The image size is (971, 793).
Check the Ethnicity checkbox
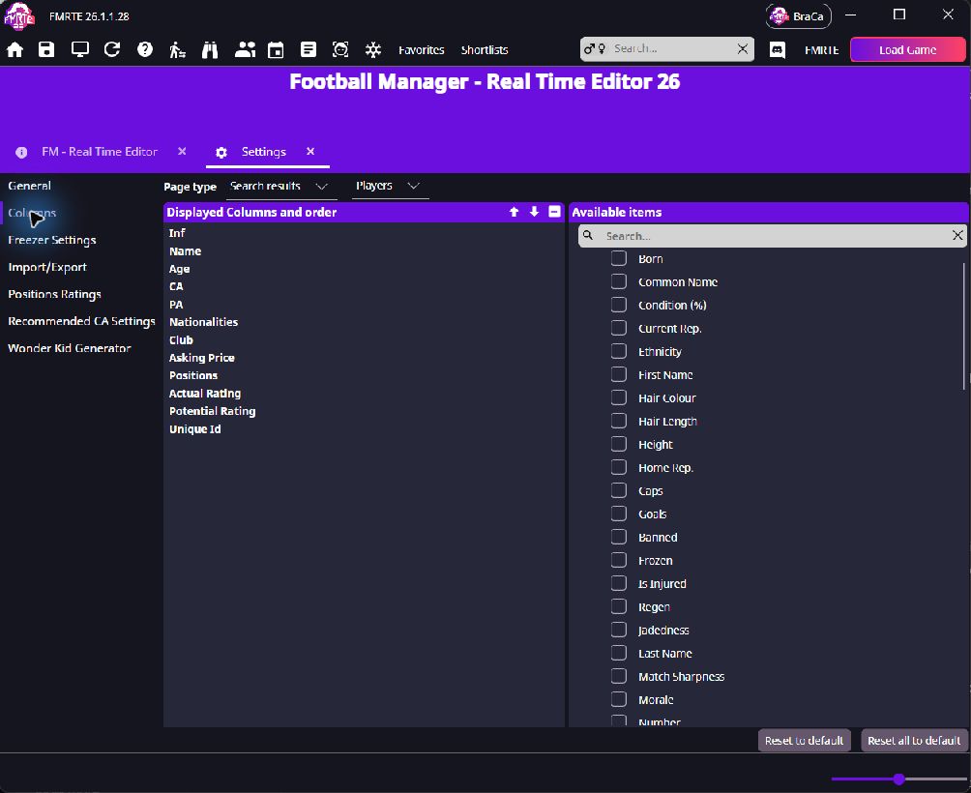coord(619,351)
